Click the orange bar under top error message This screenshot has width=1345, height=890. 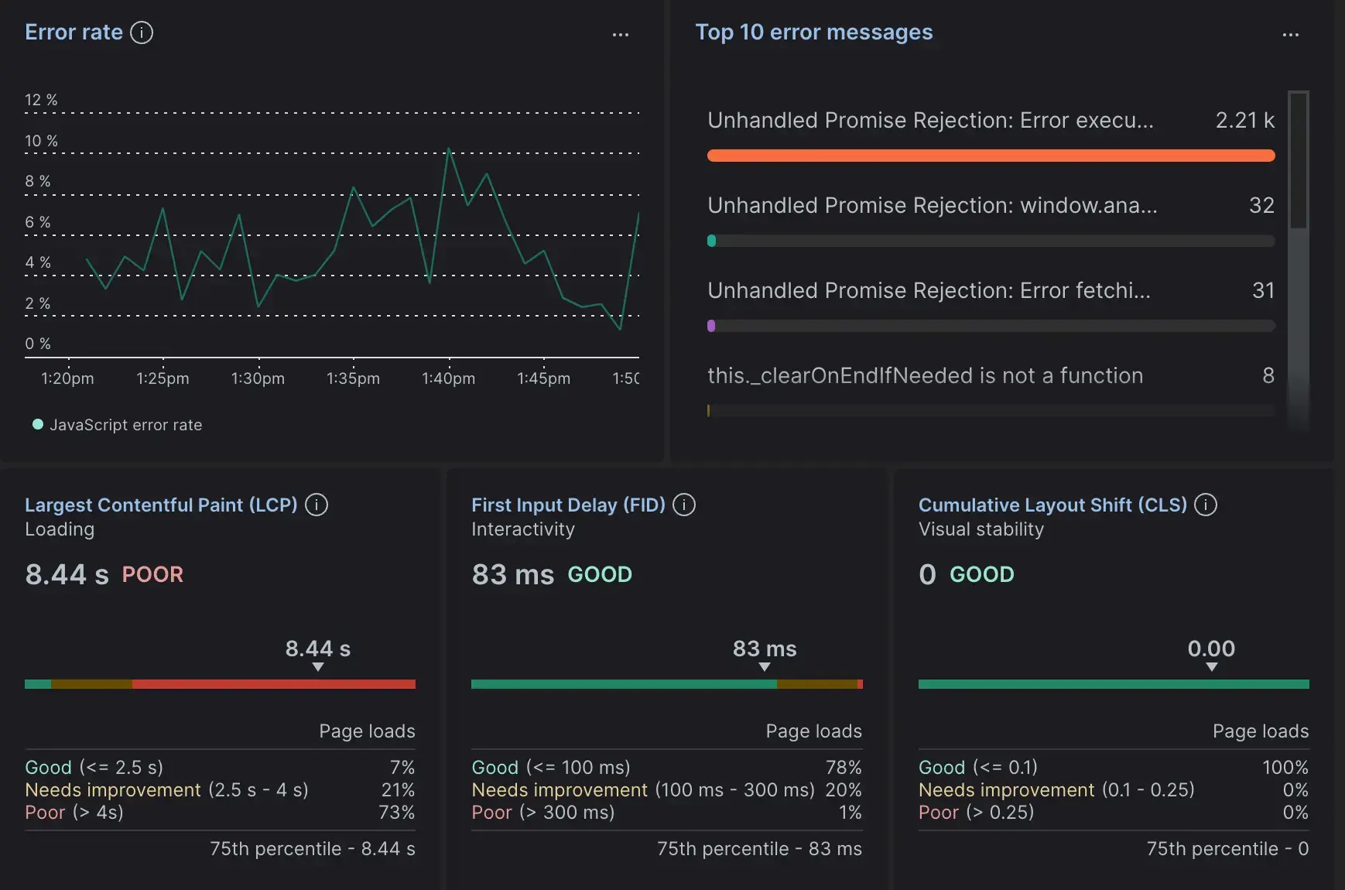[991, 156]
